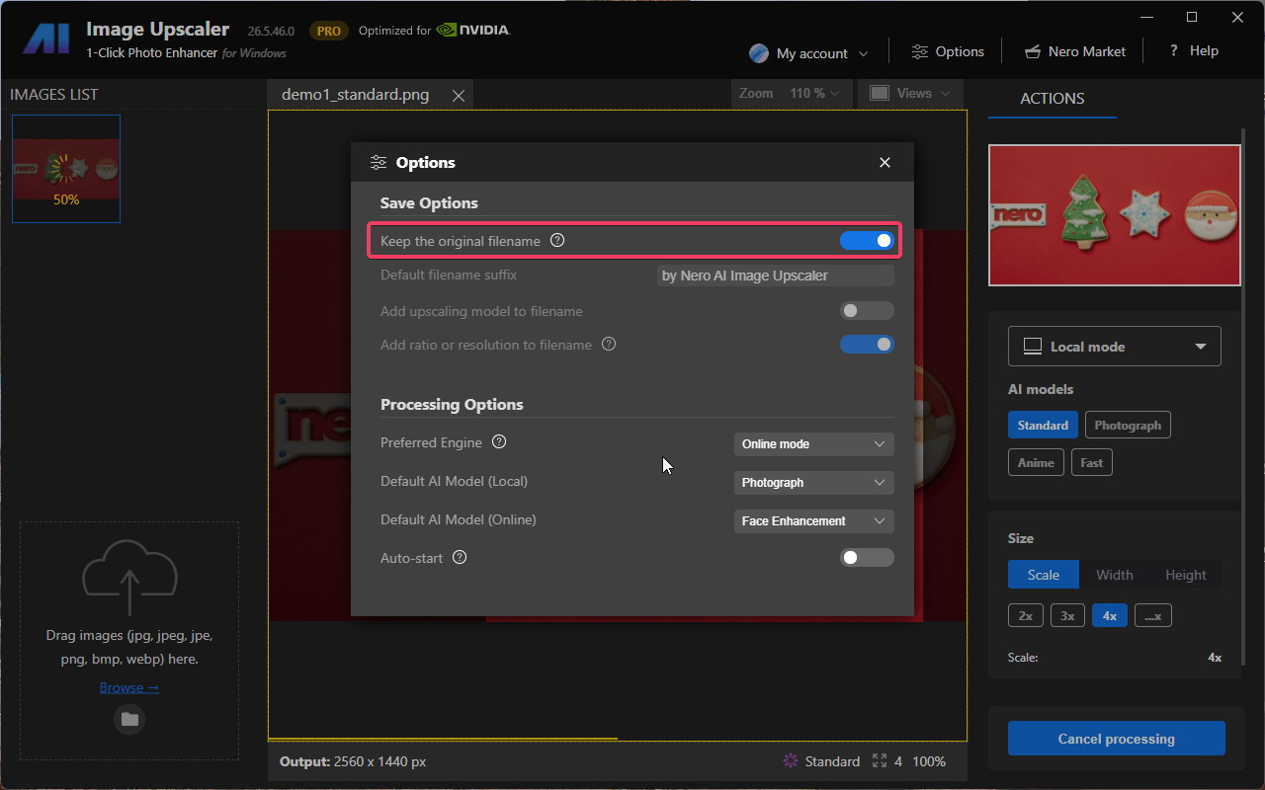Disable Keep the original filename
The image size is (1265, 790).
867,240
